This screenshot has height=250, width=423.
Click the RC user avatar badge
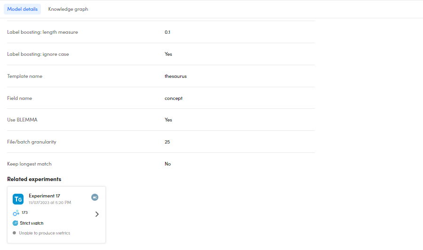pyautogui.click(x=95, y=197)
